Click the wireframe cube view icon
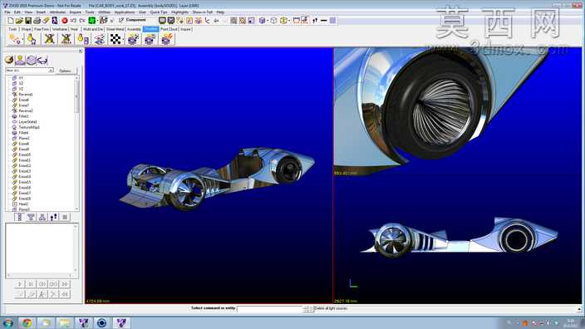Screen dimensions: 585x329 tap(273, 21)
